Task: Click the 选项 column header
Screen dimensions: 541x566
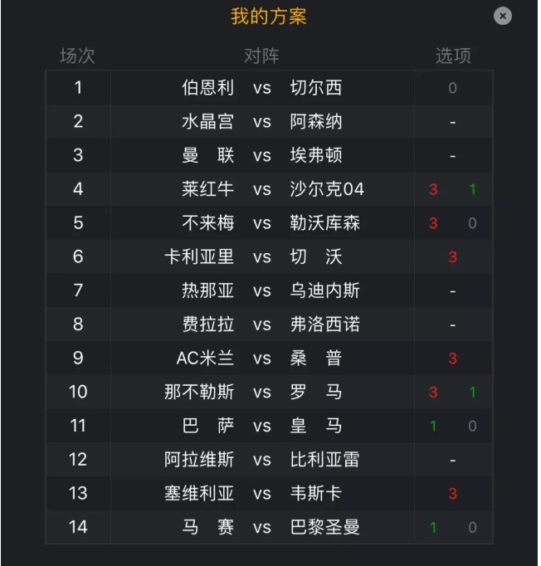Action: [x=453, y=56]
